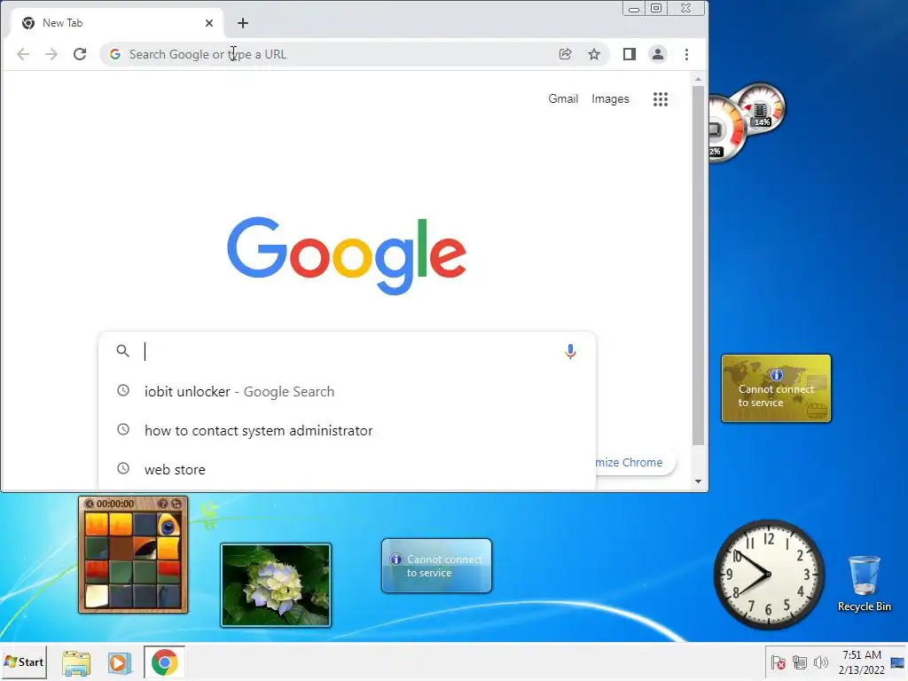Click the taskbar clock showing 7:51 AM

tap(862, 661)
